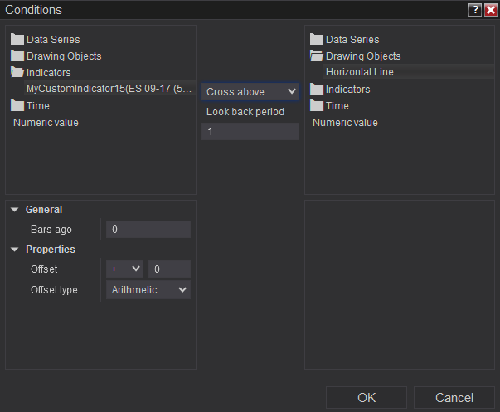Open the help question mark icon

tap(474, 10)
